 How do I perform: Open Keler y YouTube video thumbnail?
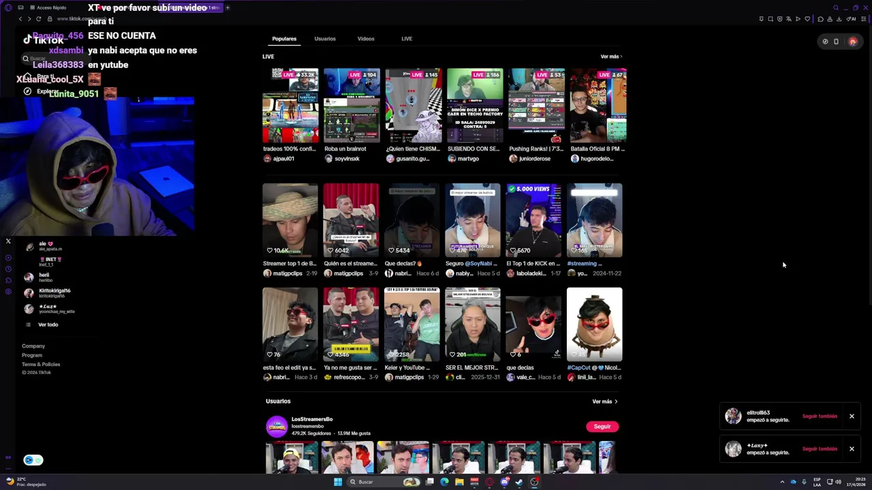tap(412, 324)
